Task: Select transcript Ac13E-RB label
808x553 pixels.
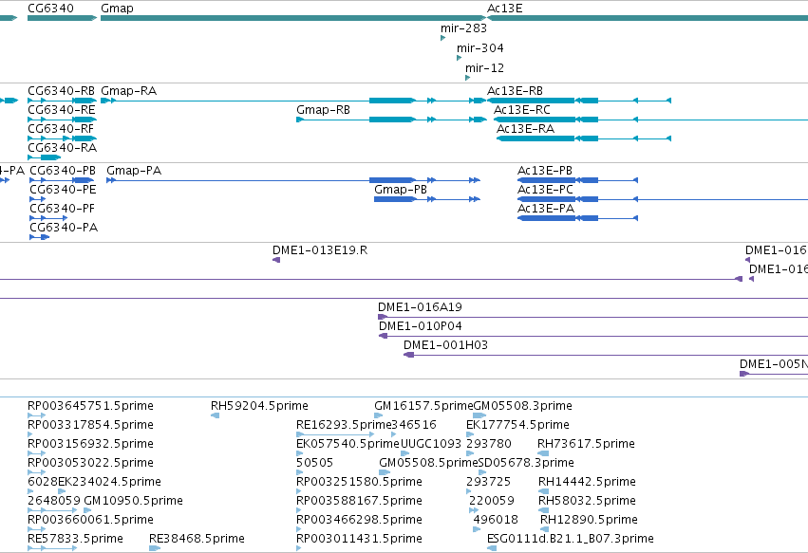Action: coord(515,91)
